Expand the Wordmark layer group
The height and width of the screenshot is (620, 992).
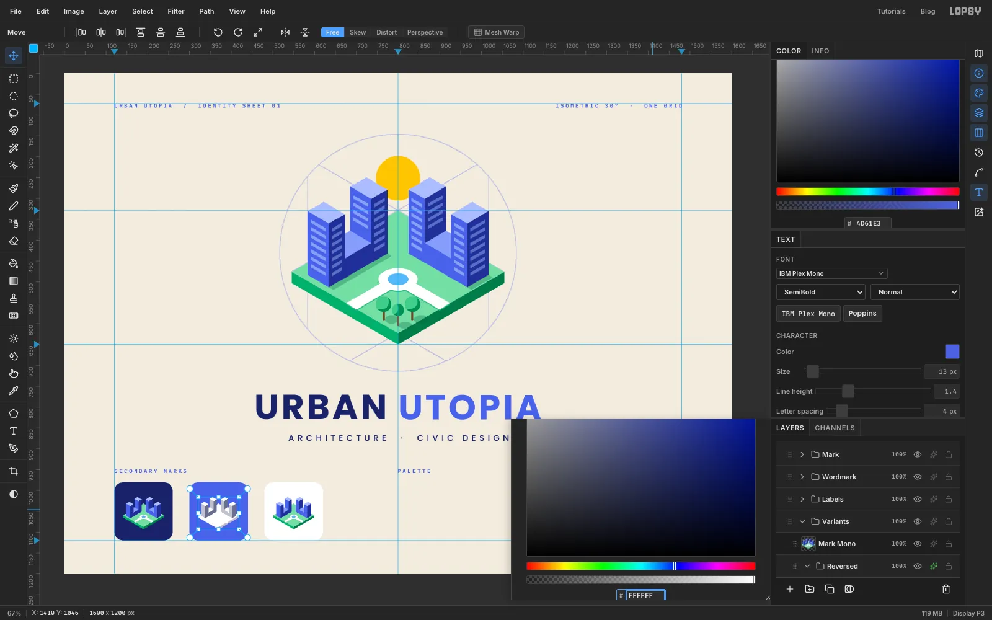[x=802, y=477]
